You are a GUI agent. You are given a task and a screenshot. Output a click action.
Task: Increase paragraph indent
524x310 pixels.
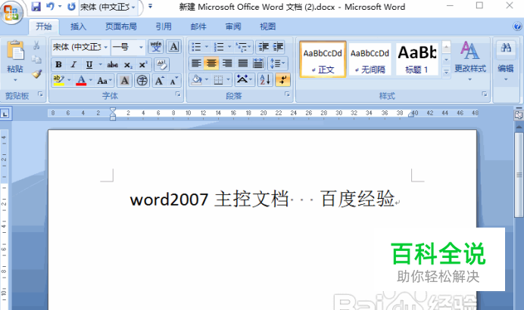[279, 47]
